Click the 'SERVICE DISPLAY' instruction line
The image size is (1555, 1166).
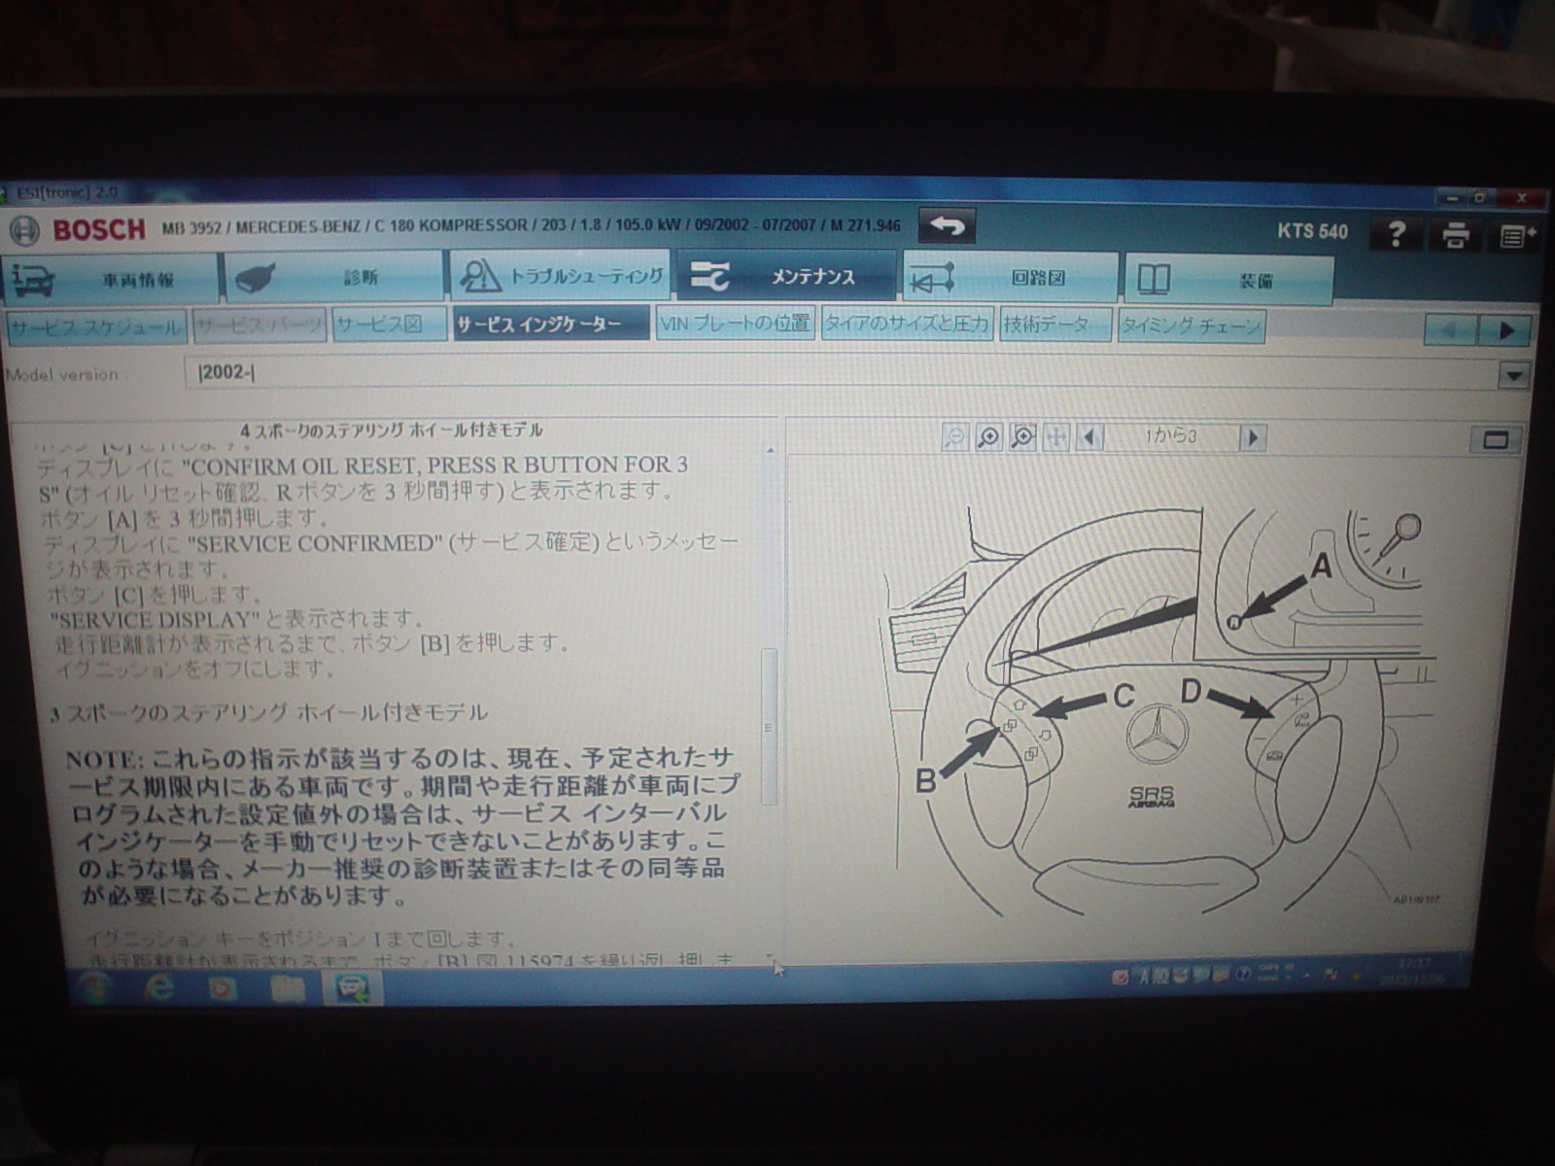pyautogui.click(x=237, y=619)
